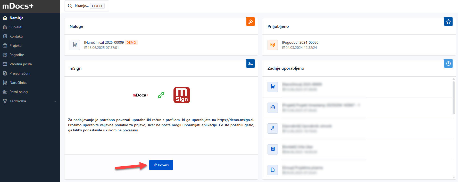This screenshot has width=458, height=182.
Task: Click the clock icon in Zadnje uporabljeno panel
Action: pyautogui.click(x=448, y=64)
